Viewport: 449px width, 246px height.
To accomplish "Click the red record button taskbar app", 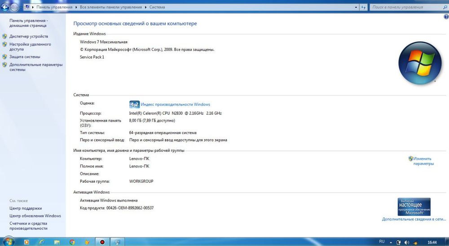I will click(102, 242).
